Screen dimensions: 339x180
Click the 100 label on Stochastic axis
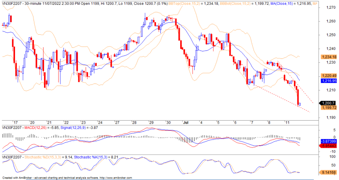tap(333, 156)
